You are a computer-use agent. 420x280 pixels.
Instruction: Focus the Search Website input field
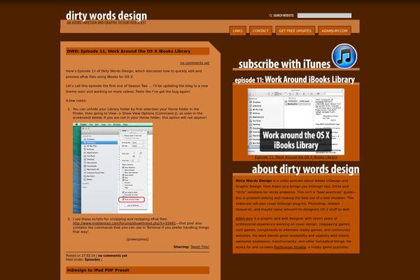[324, 15]
